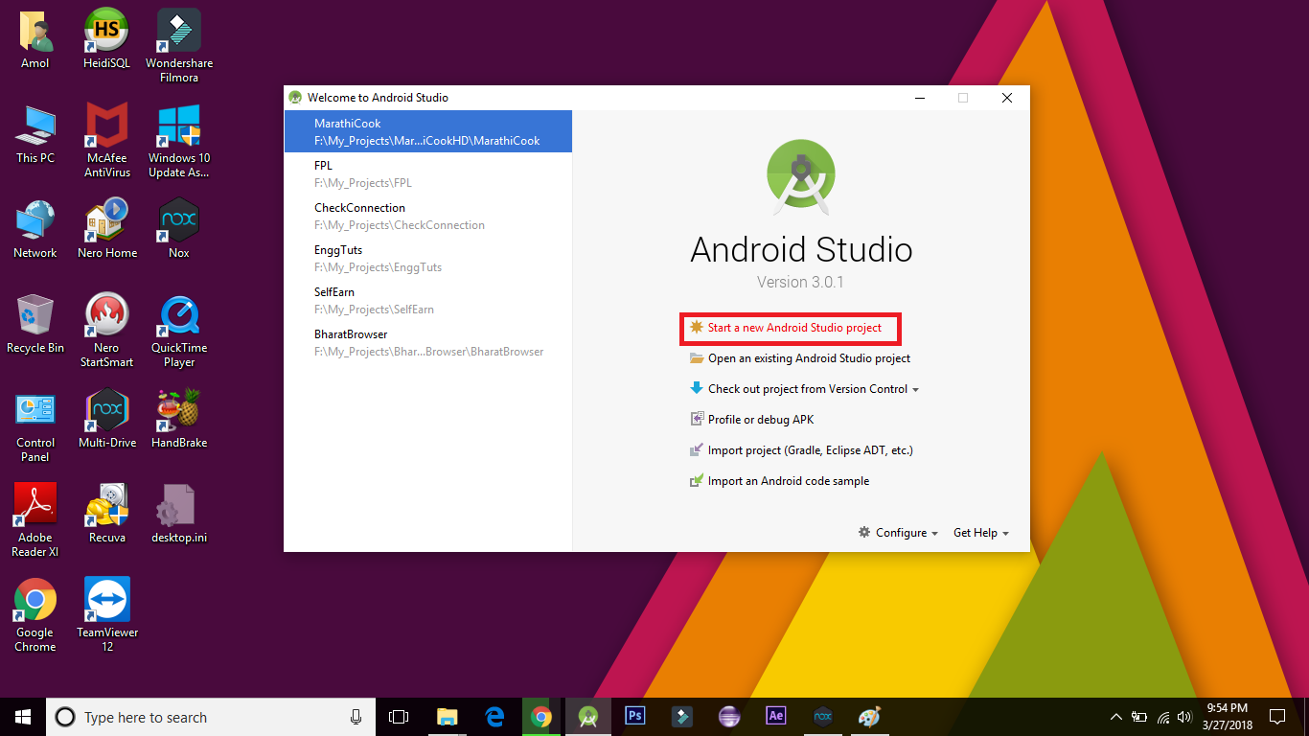Open the paint palette app on taskbar
This screenshot has width=1309, height=736.
click(x=869, y=717)
